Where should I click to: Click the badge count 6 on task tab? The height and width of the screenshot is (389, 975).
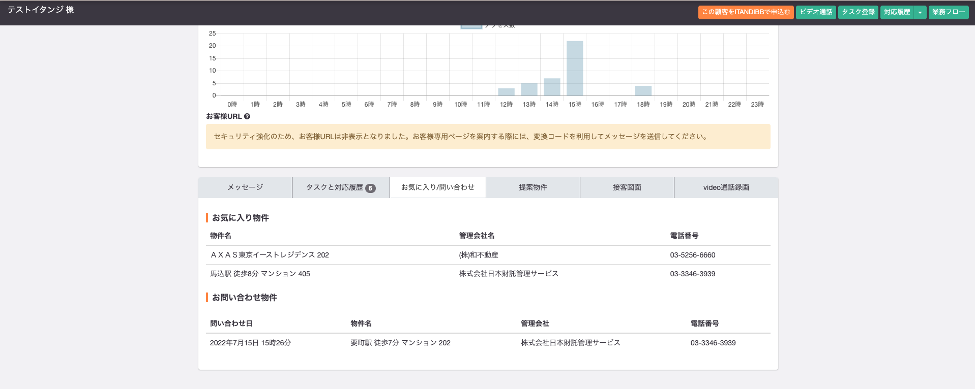point(370,188)
